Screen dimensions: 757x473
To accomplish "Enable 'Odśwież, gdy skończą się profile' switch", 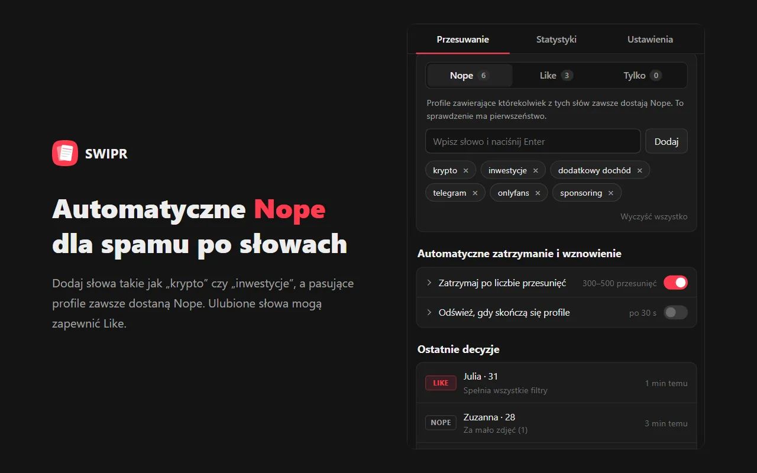I will pyautogui.click(x=675, y=312).
